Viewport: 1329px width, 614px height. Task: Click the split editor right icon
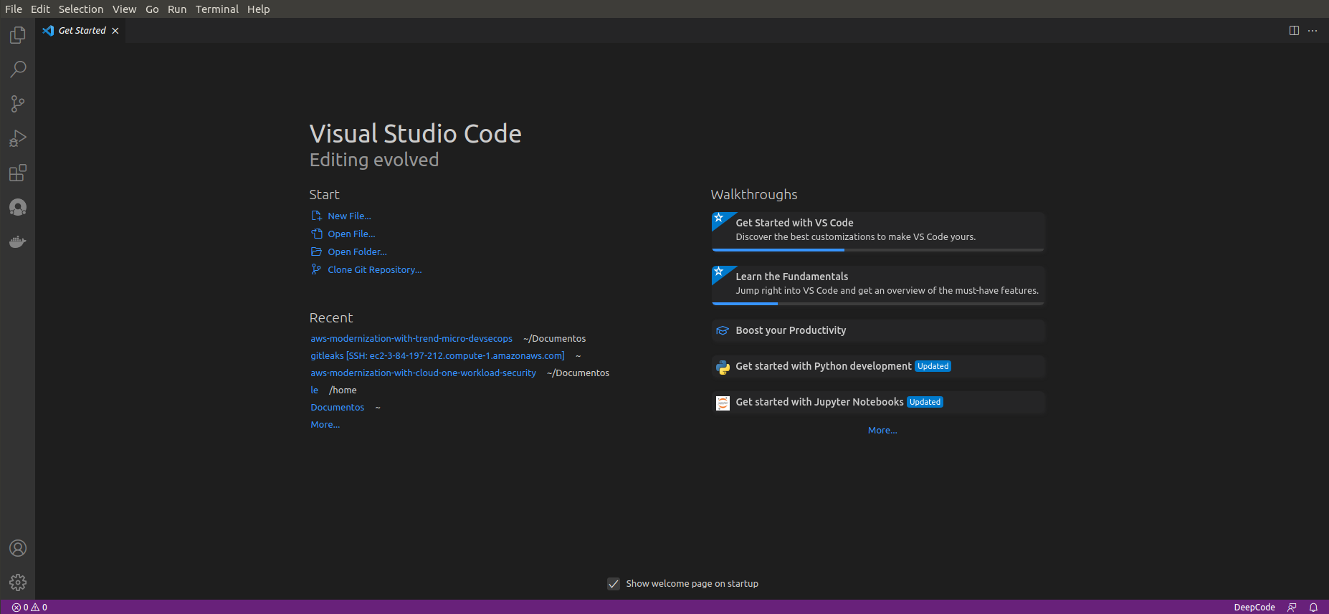(1294, 31)
